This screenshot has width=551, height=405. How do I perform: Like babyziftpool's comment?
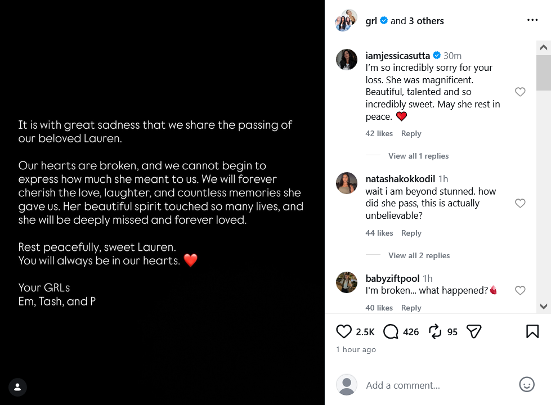[520, 290]
